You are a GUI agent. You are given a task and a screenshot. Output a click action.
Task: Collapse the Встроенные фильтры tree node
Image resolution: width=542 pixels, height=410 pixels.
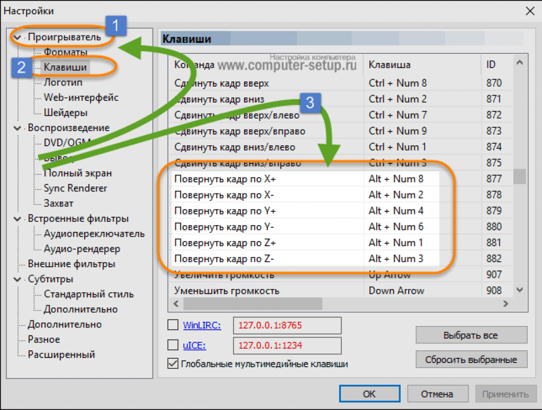[x=17, y=219]
